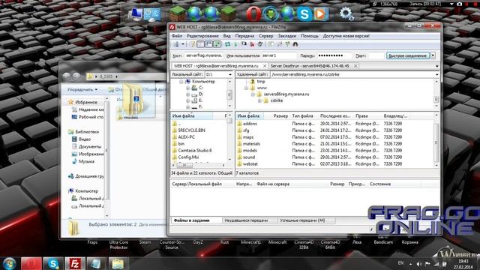Open the Quickconnect history dropdown arrow
This screenshot has width=480, height=270.
coord(433,55)
